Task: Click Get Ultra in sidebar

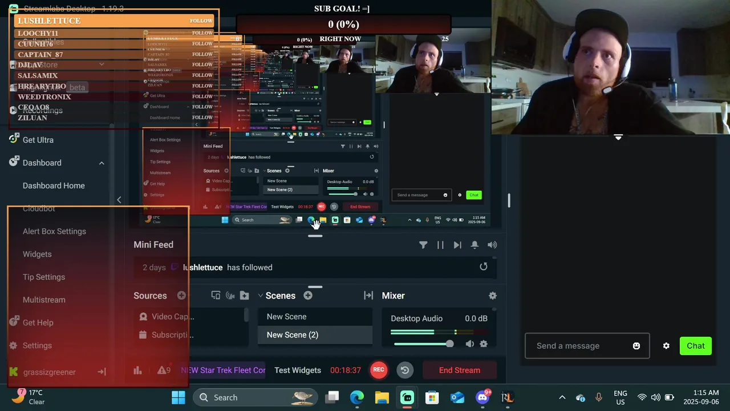Action: click(x=38, y=140)
